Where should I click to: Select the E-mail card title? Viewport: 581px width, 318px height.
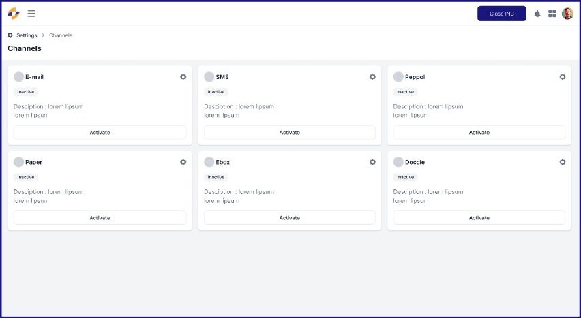[35, 77]
